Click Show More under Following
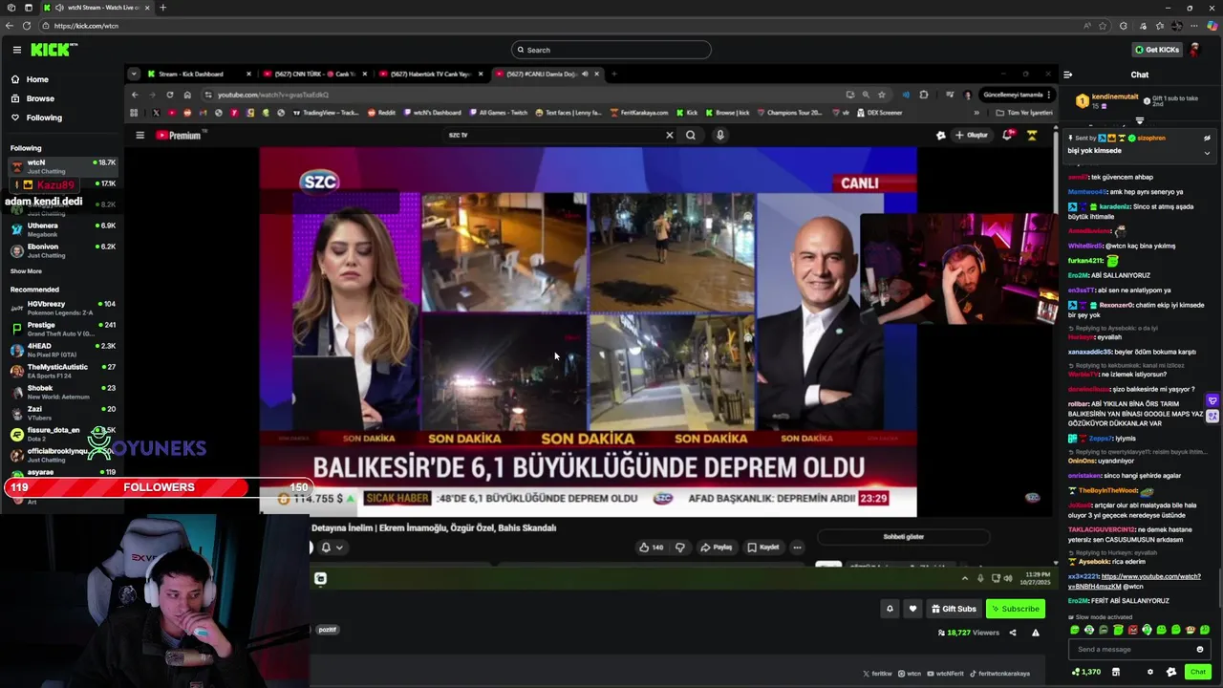The height and width of the screenshot is (688, 1223). point(26,271)
